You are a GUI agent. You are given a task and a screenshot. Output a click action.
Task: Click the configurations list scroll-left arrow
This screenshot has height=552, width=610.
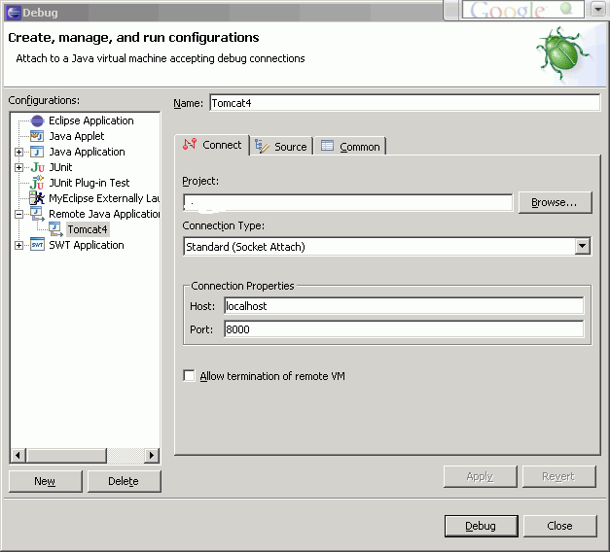(x=18, y=455)
